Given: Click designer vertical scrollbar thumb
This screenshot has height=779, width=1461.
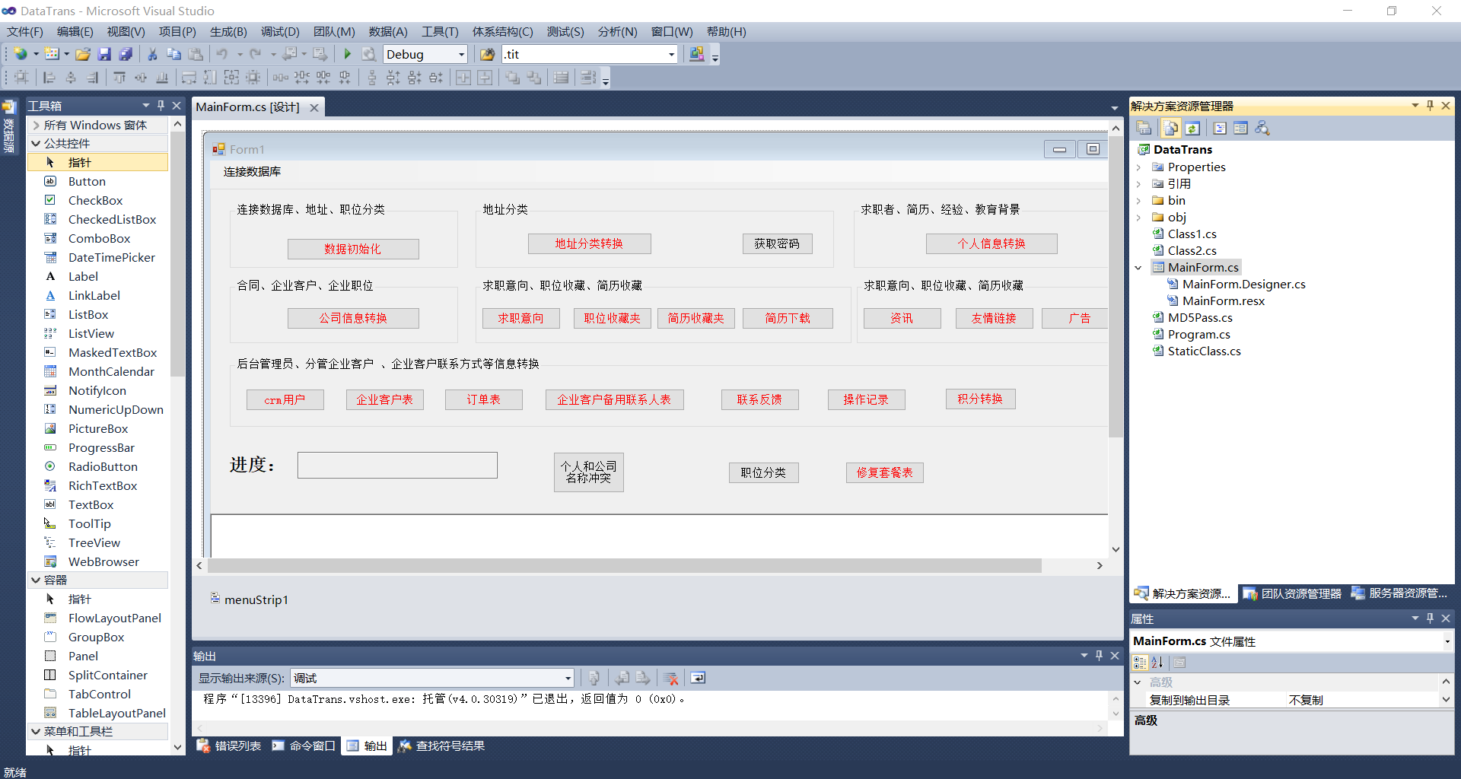Looking at the screenshot, I should tap(1116, 285).
